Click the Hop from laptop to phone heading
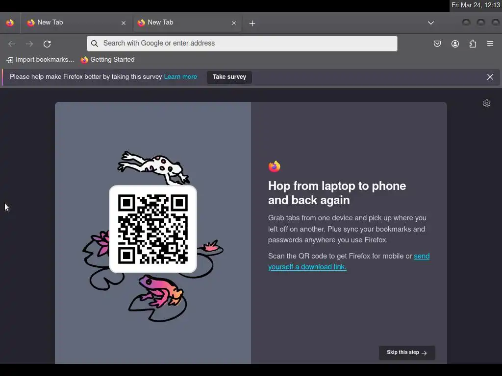502x376 pixels. point(337,193)
